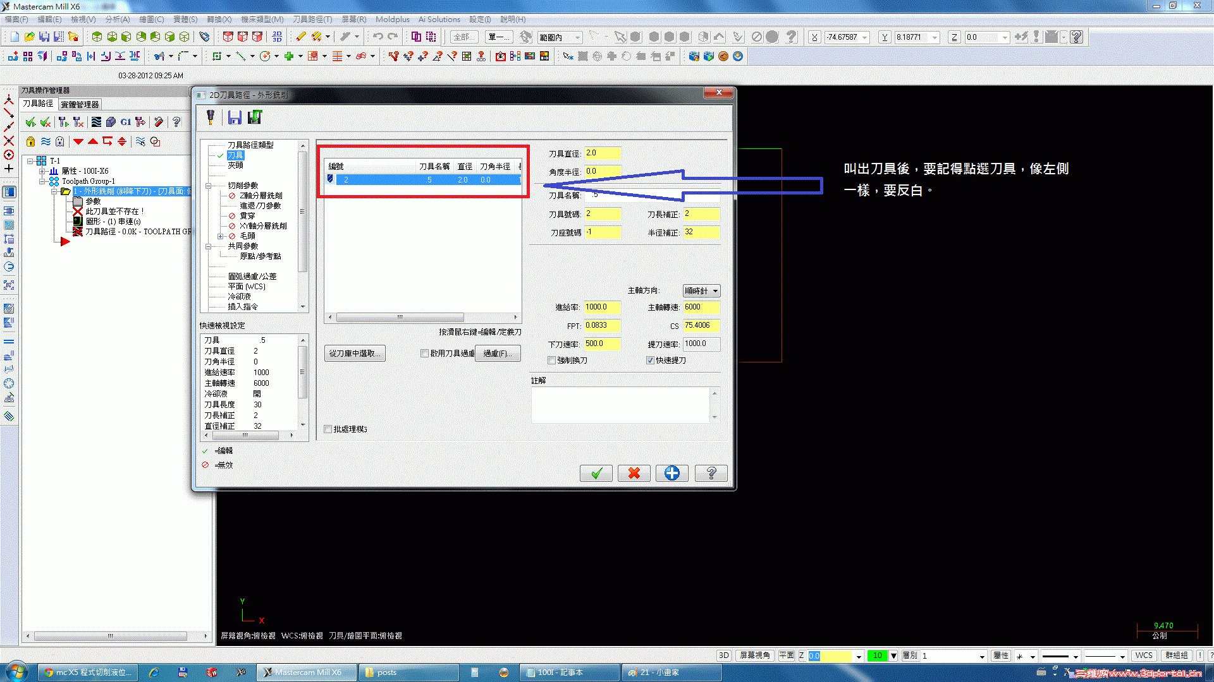1214x682 pixels.
Task: Click the blue plus apply button
Action: [x=671, y=473]
